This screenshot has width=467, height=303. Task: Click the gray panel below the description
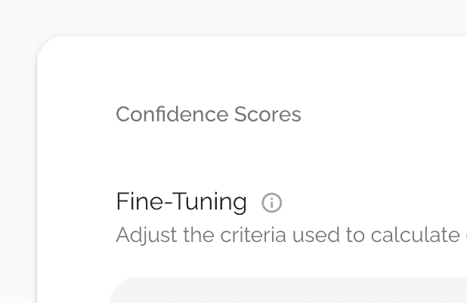(x=287, y=292)
